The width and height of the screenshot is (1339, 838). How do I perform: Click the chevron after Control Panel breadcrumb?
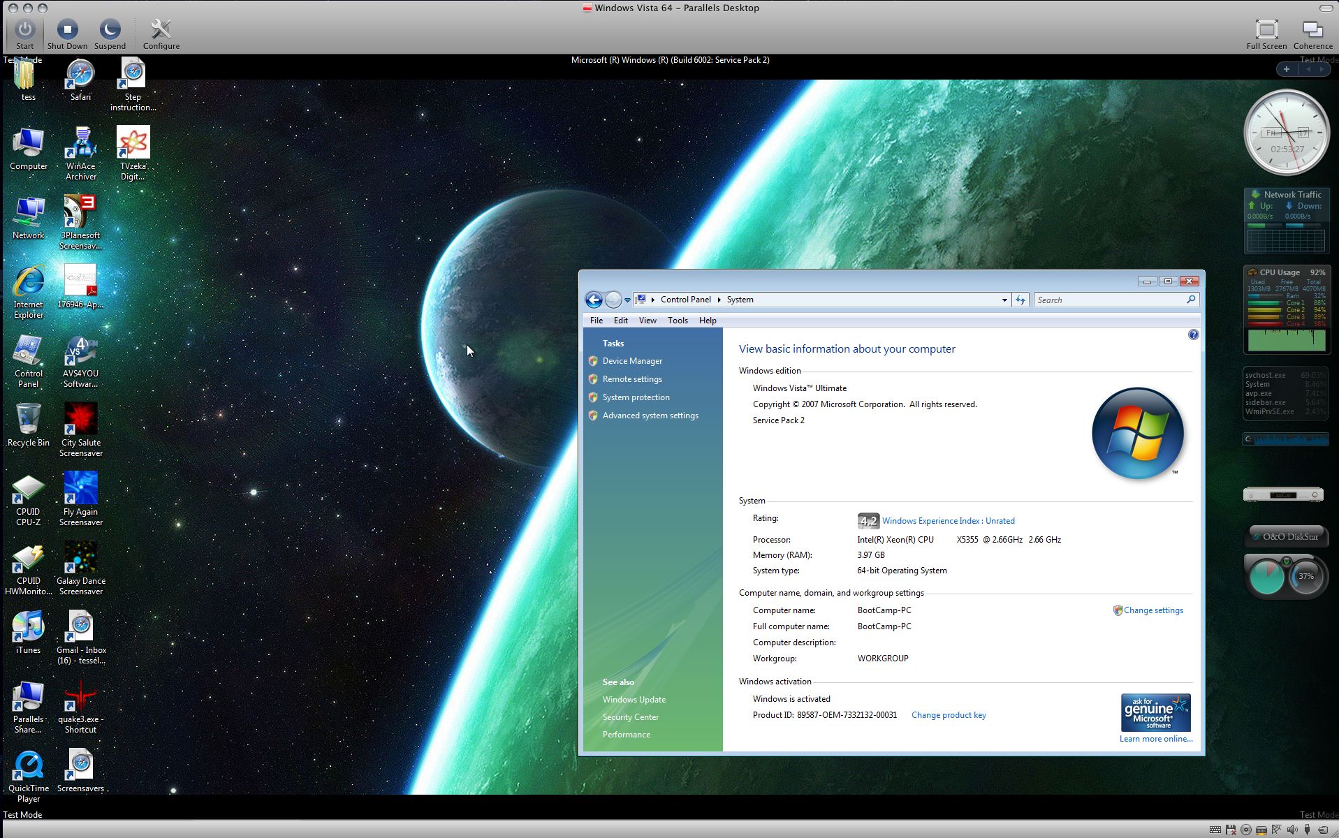pyautogui.click(x=719, y=300)
